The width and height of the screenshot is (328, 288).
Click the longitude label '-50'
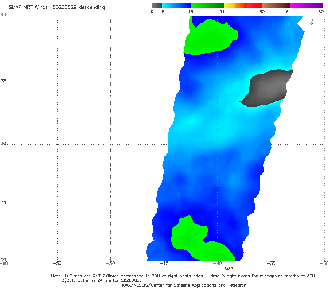tap(110, 263)
